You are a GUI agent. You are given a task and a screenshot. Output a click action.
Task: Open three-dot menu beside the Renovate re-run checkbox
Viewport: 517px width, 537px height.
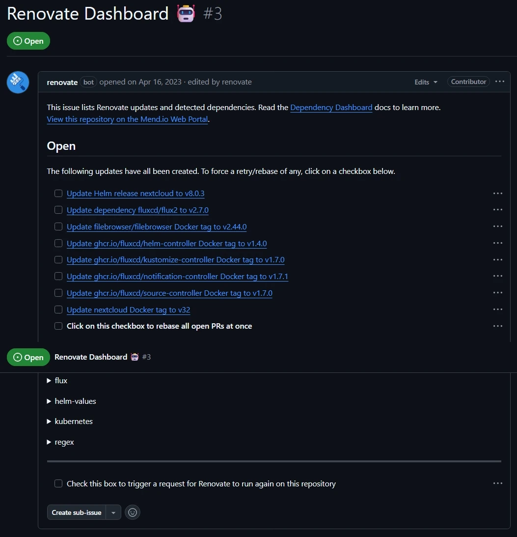click(498, 483)
